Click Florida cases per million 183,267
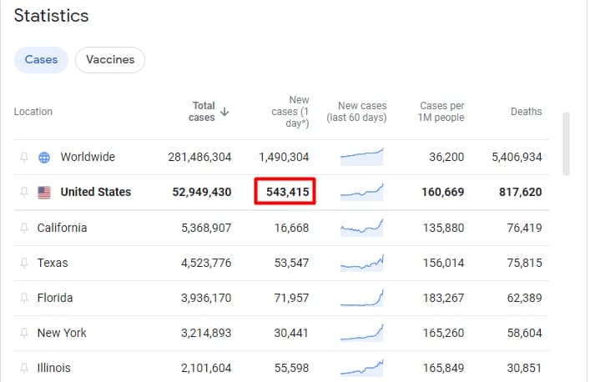590x382 pixels. point(443,298)
